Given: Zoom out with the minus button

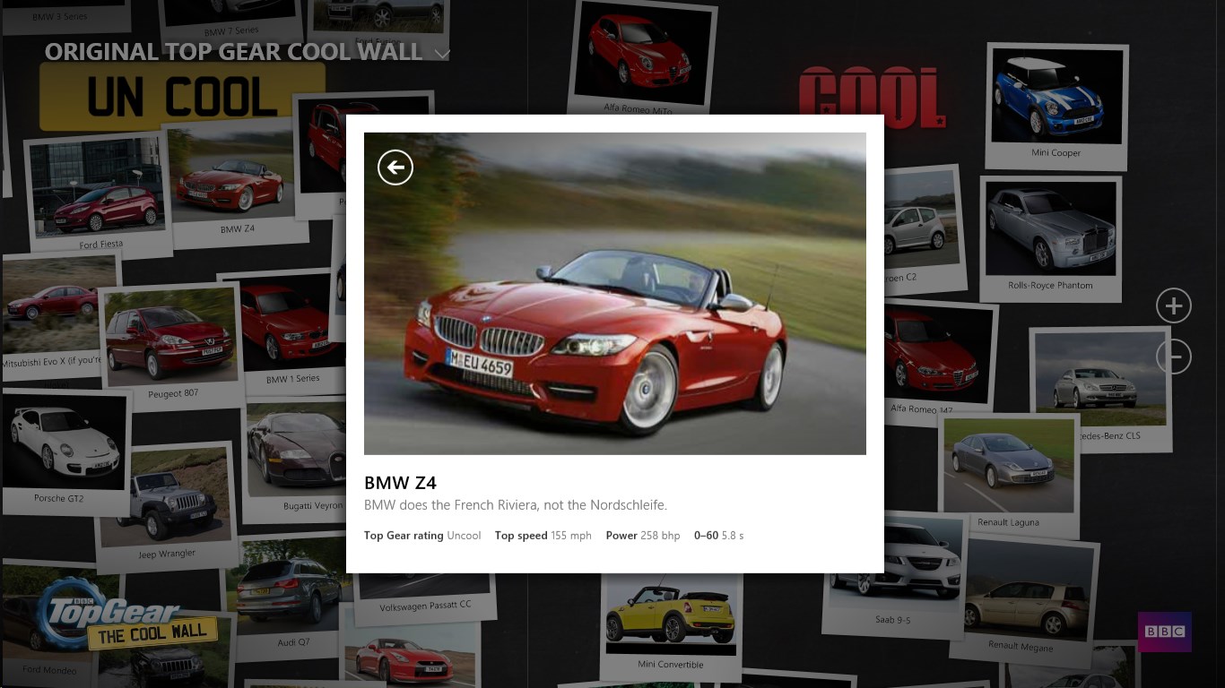Looking at the screenshot, I should [1173, 357].
